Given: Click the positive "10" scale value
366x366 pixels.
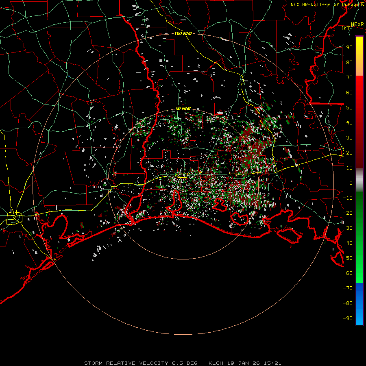Looking at the screenshot, I should coord(349,168).
